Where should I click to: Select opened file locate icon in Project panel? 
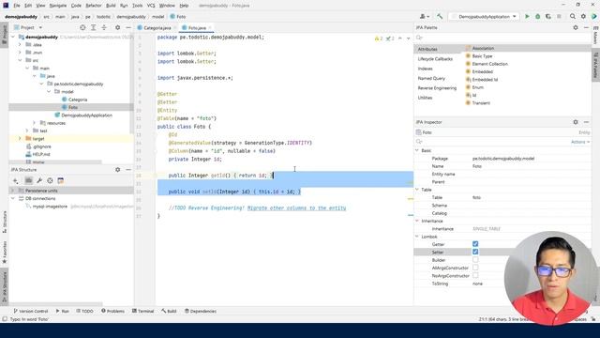82,27
